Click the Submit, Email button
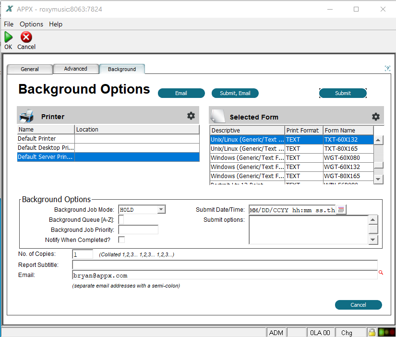The height and width of the screenshot is (337, 396). (235, 93)
